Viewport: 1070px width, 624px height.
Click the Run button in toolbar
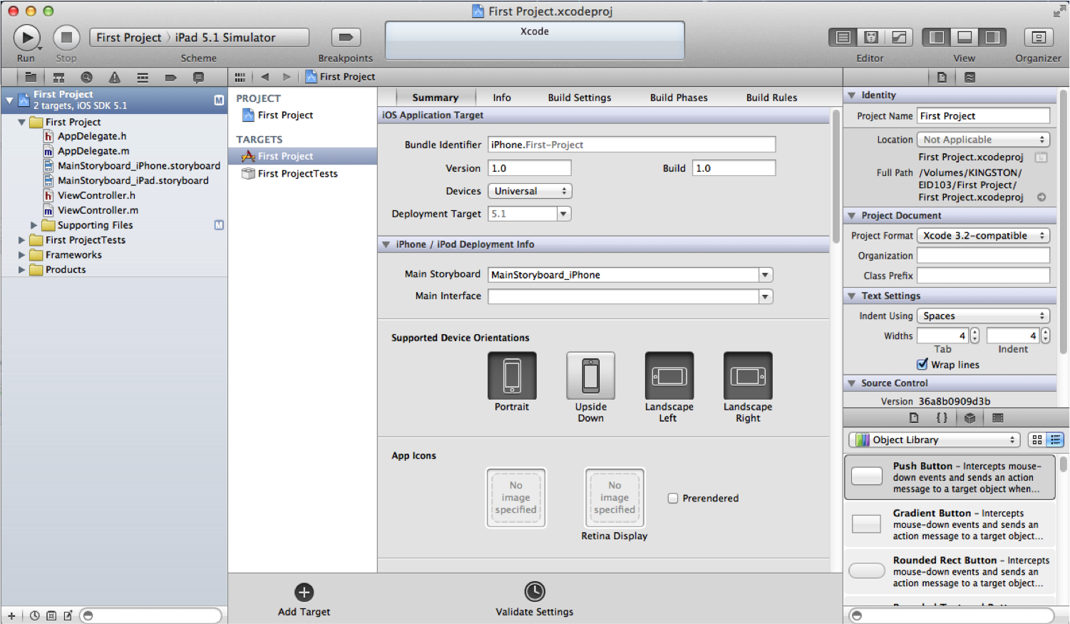[x=26, y=37]
